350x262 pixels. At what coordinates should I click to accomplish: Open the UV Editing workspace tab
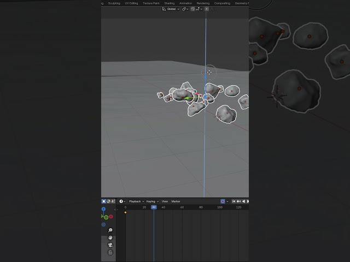[x=131, y=3]
